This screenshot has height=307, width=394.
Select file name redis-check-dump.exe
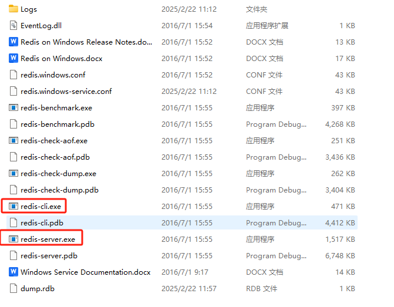(x=58, y=174)
